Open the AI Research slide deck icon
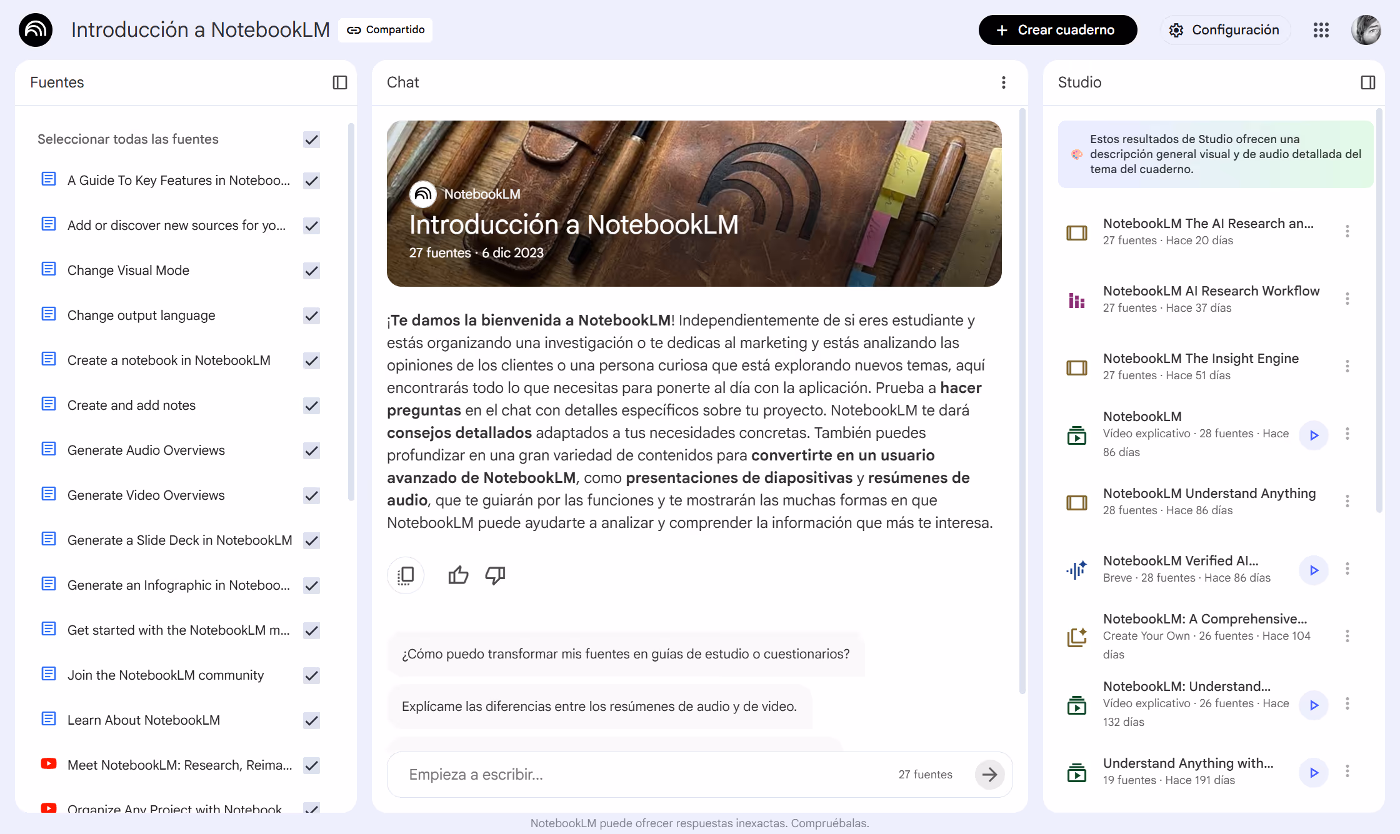Viewport: 1400px width, 834px height. click(x=1076, y=233)
